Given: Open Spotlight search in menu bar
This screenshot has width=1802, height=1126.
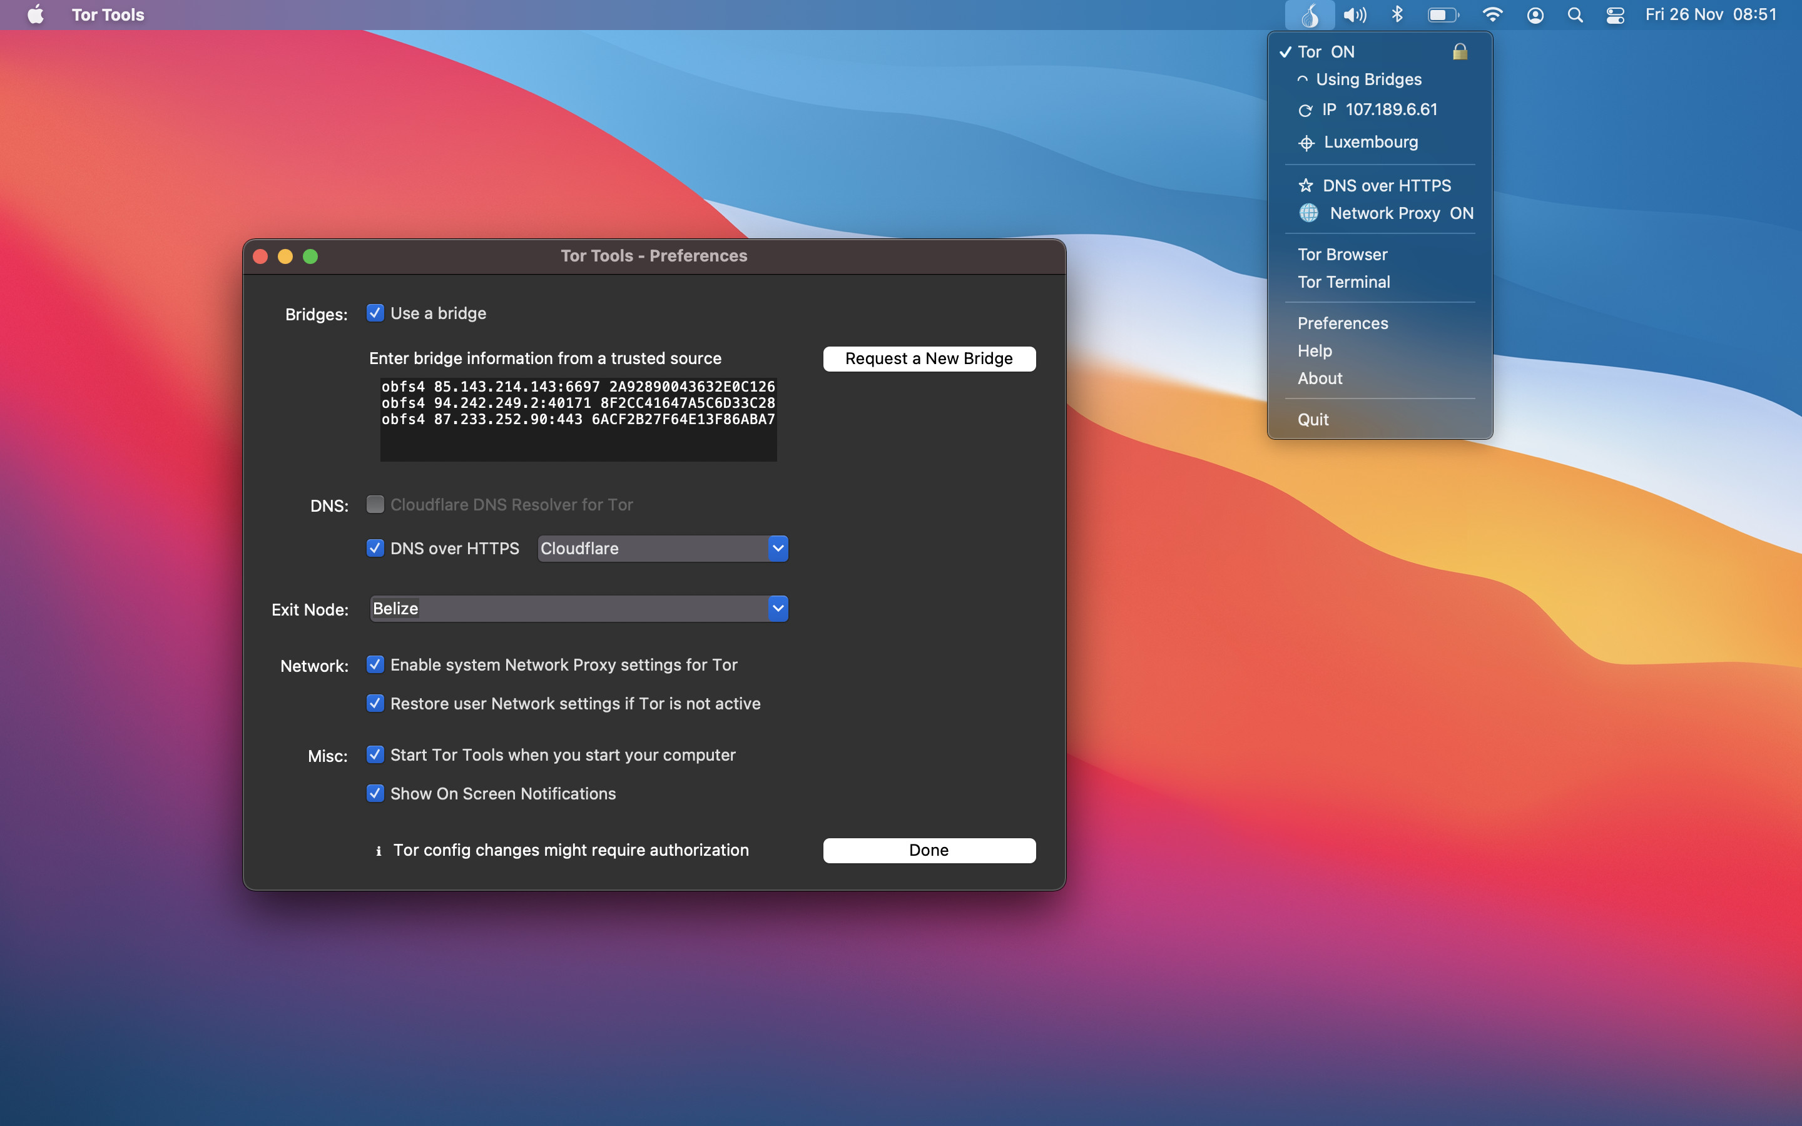Looking at the screenshot, I should [1575, 15].
